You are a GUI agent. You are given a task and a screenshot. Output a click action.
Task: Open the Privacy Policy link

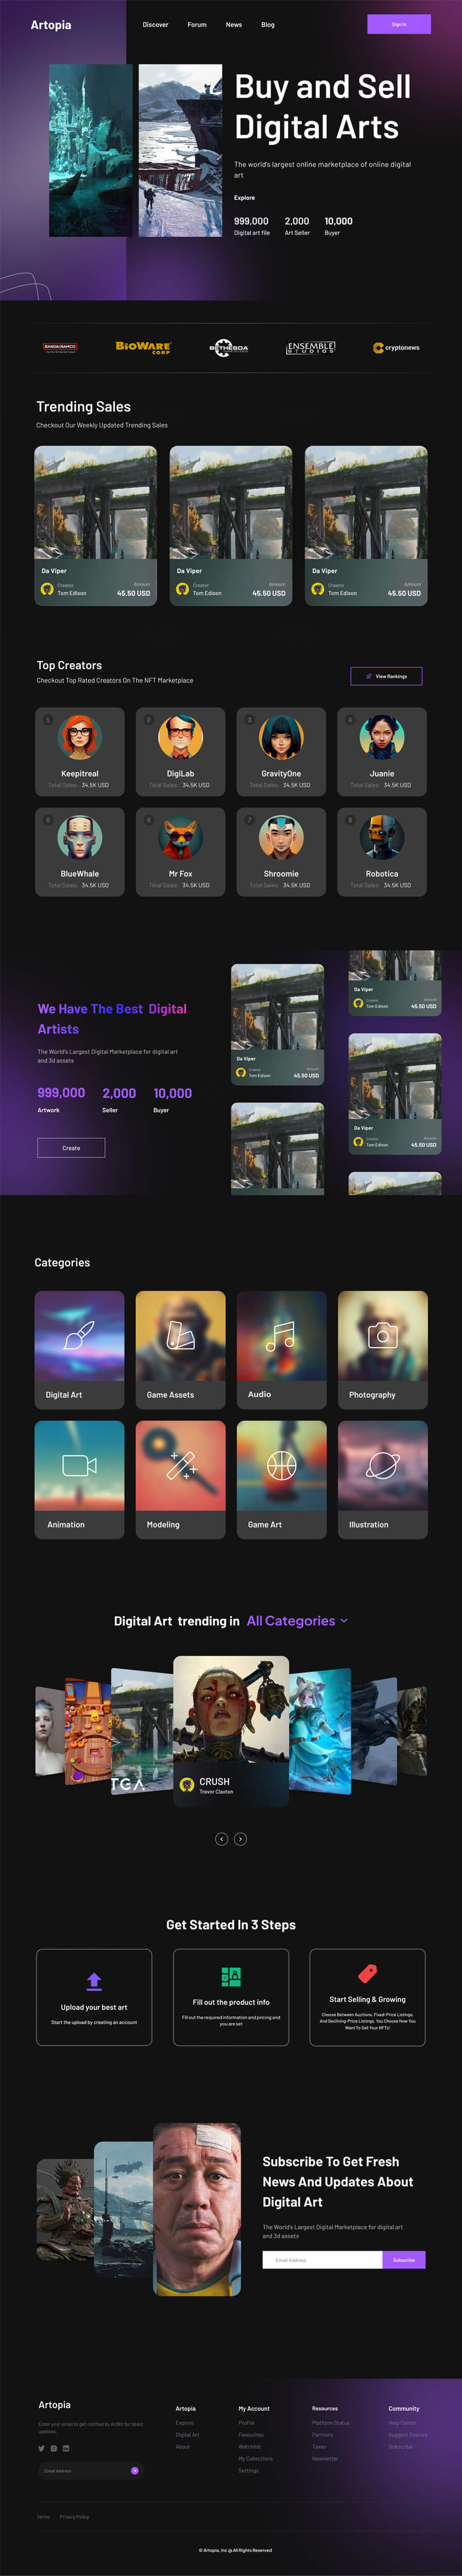pyautogui.click(x=74, y=2516)
